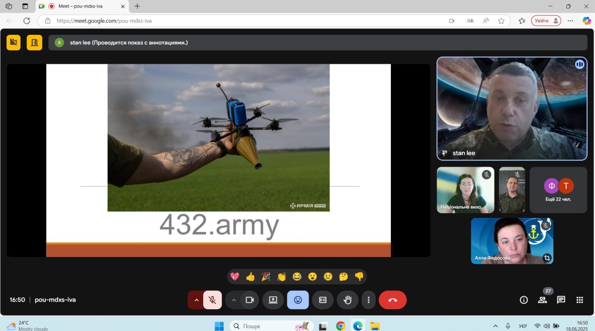Expand audio settings arrow beside microphone

point(196,300)
